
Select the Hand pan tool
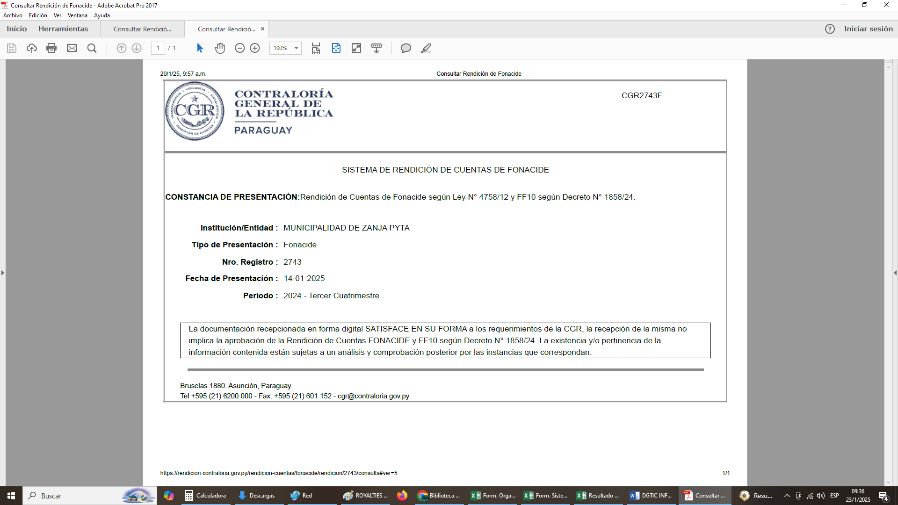[220, 48]
